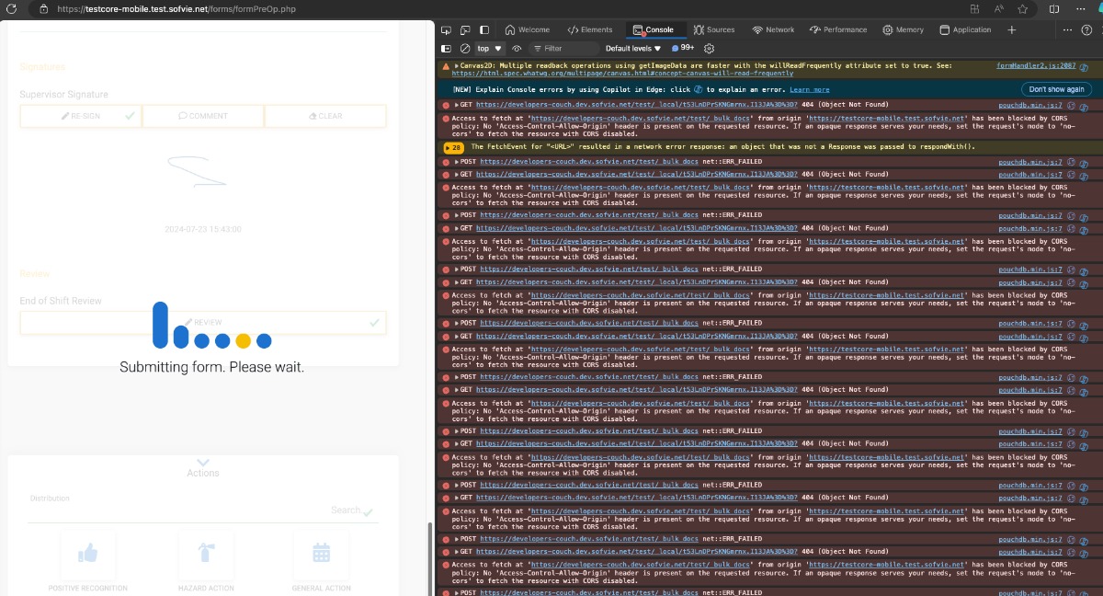Show the console sidebar toggle icon
The height and width of the screenshot is (596, 1103).
[446, 48]
